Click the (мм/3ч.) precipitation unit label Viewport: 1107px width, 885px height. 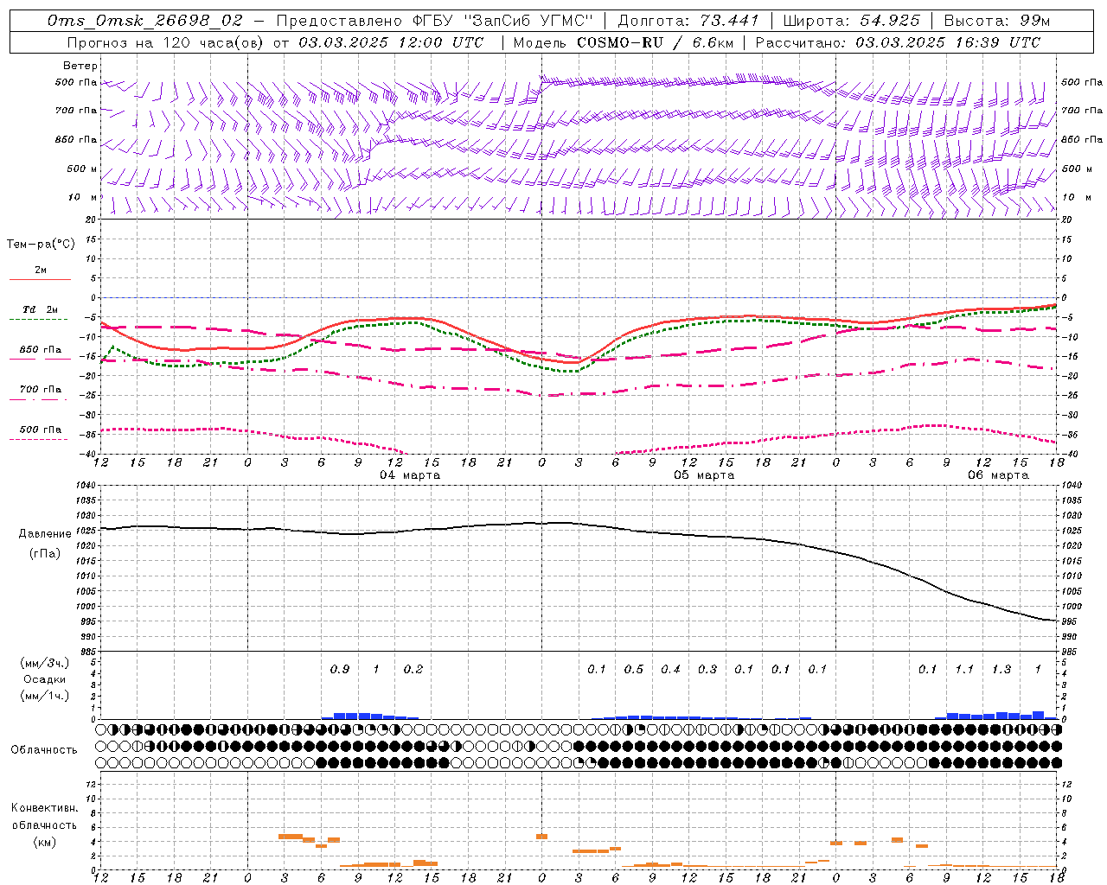click(x=45, y=663)
